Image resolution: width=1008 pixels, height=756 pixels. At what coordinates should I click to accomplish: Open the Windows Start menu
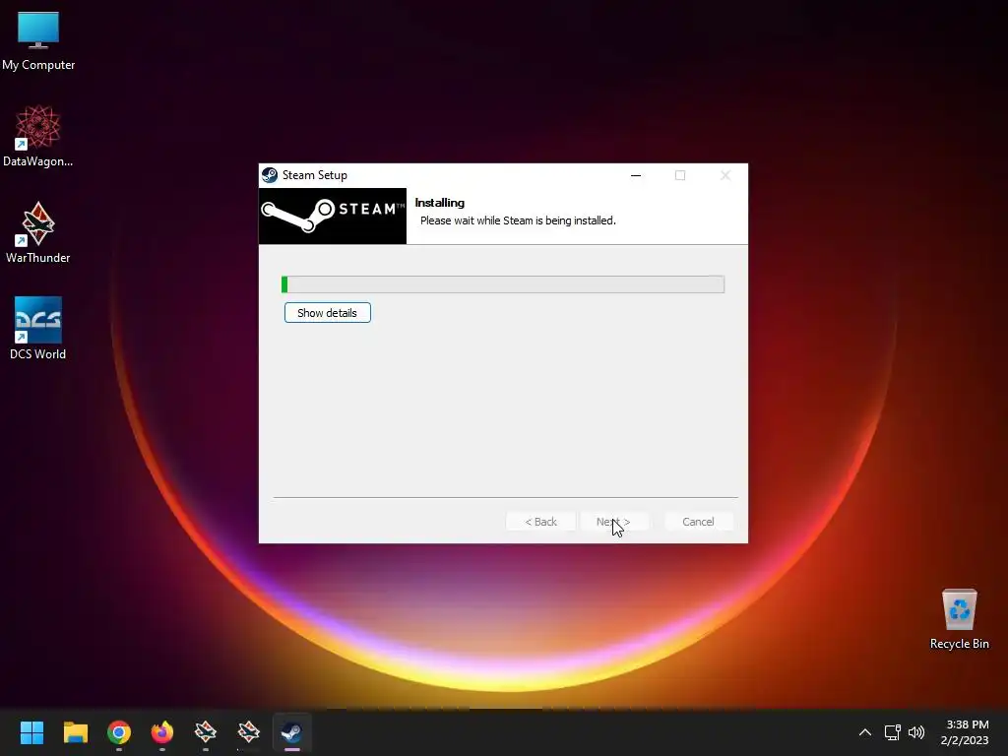[x=31, y=732]
